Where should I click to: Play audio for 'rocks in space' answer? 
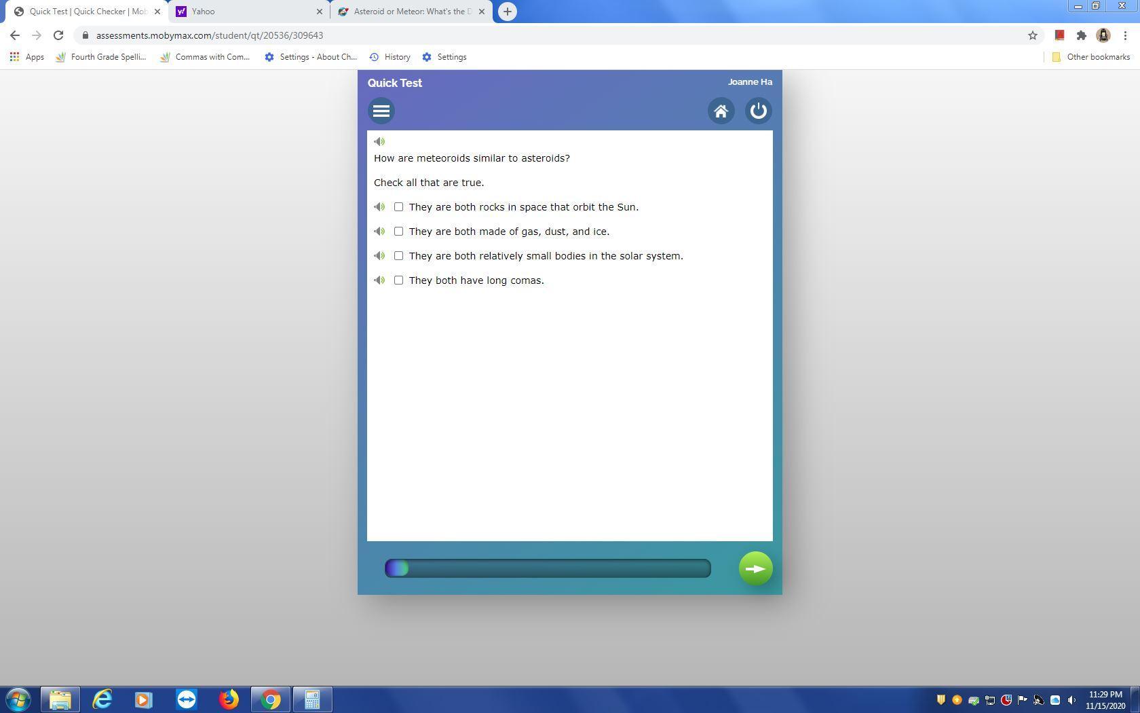[x=379, y=207]
